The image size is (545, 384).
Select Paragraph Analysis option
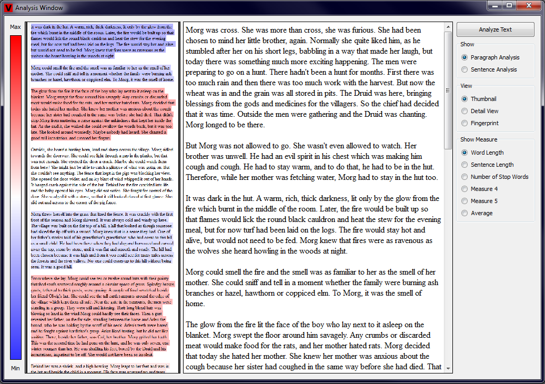click(465, 57)
